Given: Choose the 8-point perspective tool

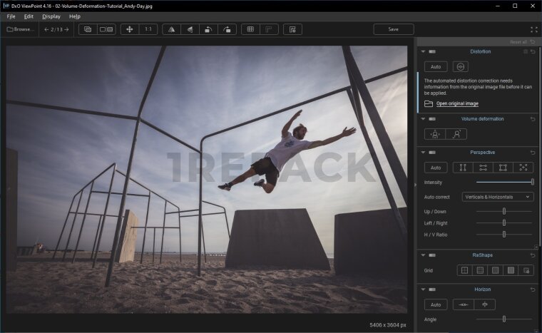Looking at the screenshot, I should (523, 168).
